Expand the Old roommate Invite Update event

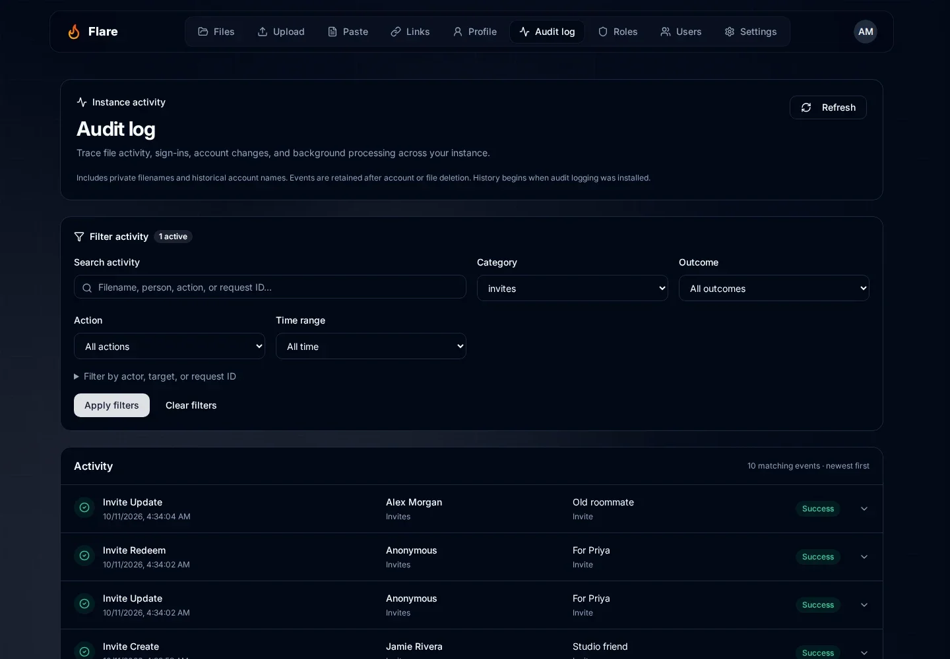(864, 509)
